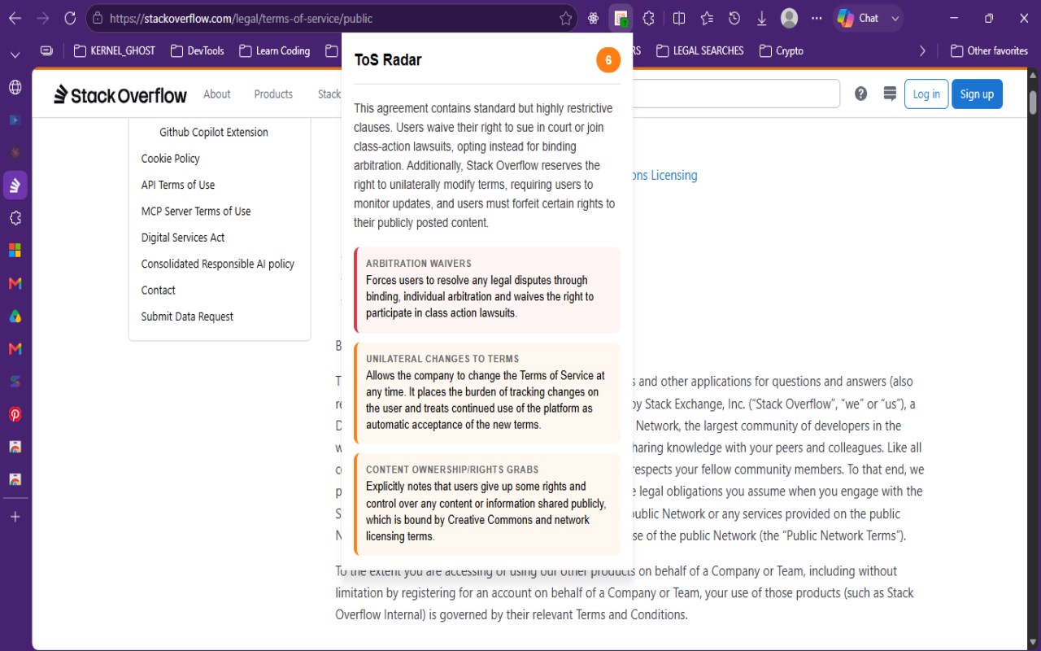
Task: Click the tab actions icon on favorites bar
Action: (x=46, y=50)
